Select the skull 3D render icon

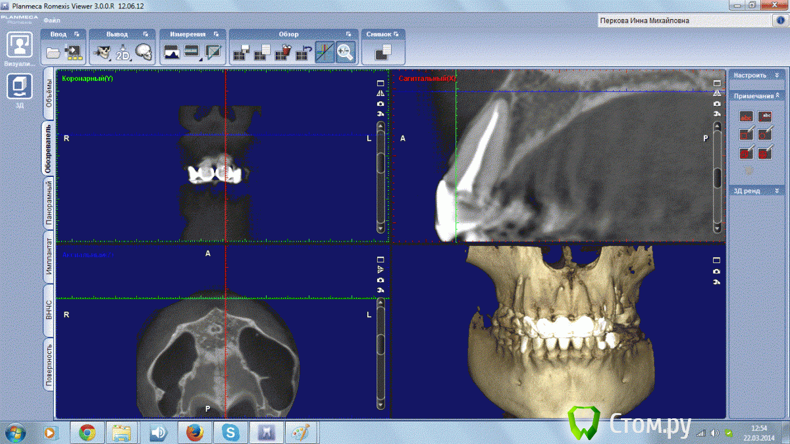[x=144, y=52]
